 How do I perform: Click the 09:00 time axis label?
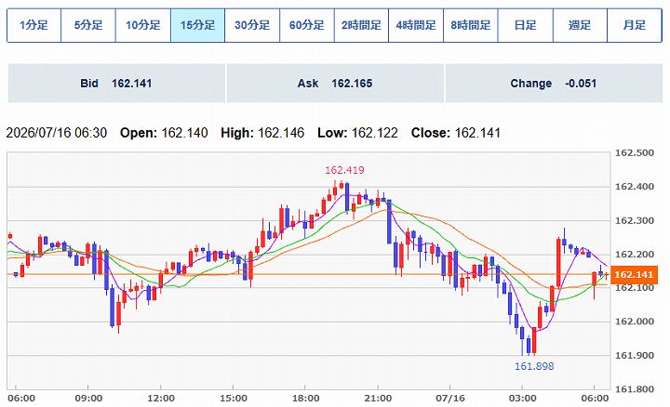click(x=88, y=399)
